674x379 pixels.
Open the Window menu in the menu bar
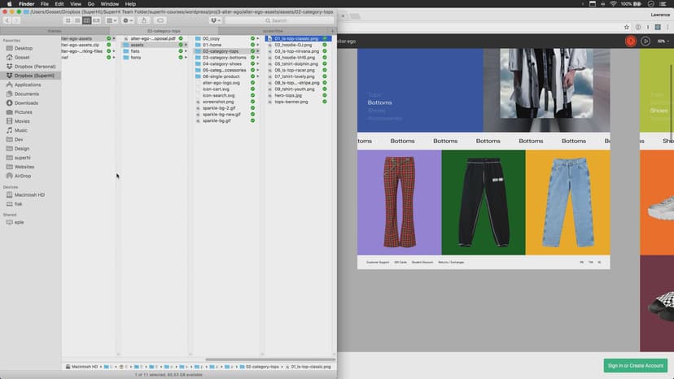(109, 4)
